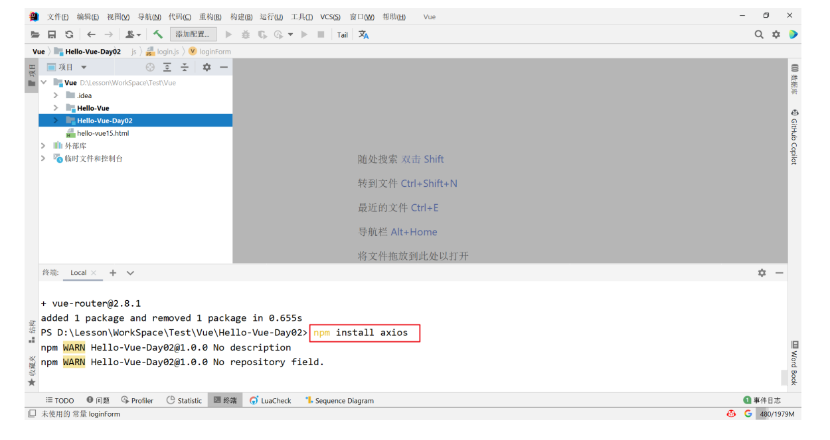Open the 编辑(E) menu
830x440 pixels.
click(88, 17)
